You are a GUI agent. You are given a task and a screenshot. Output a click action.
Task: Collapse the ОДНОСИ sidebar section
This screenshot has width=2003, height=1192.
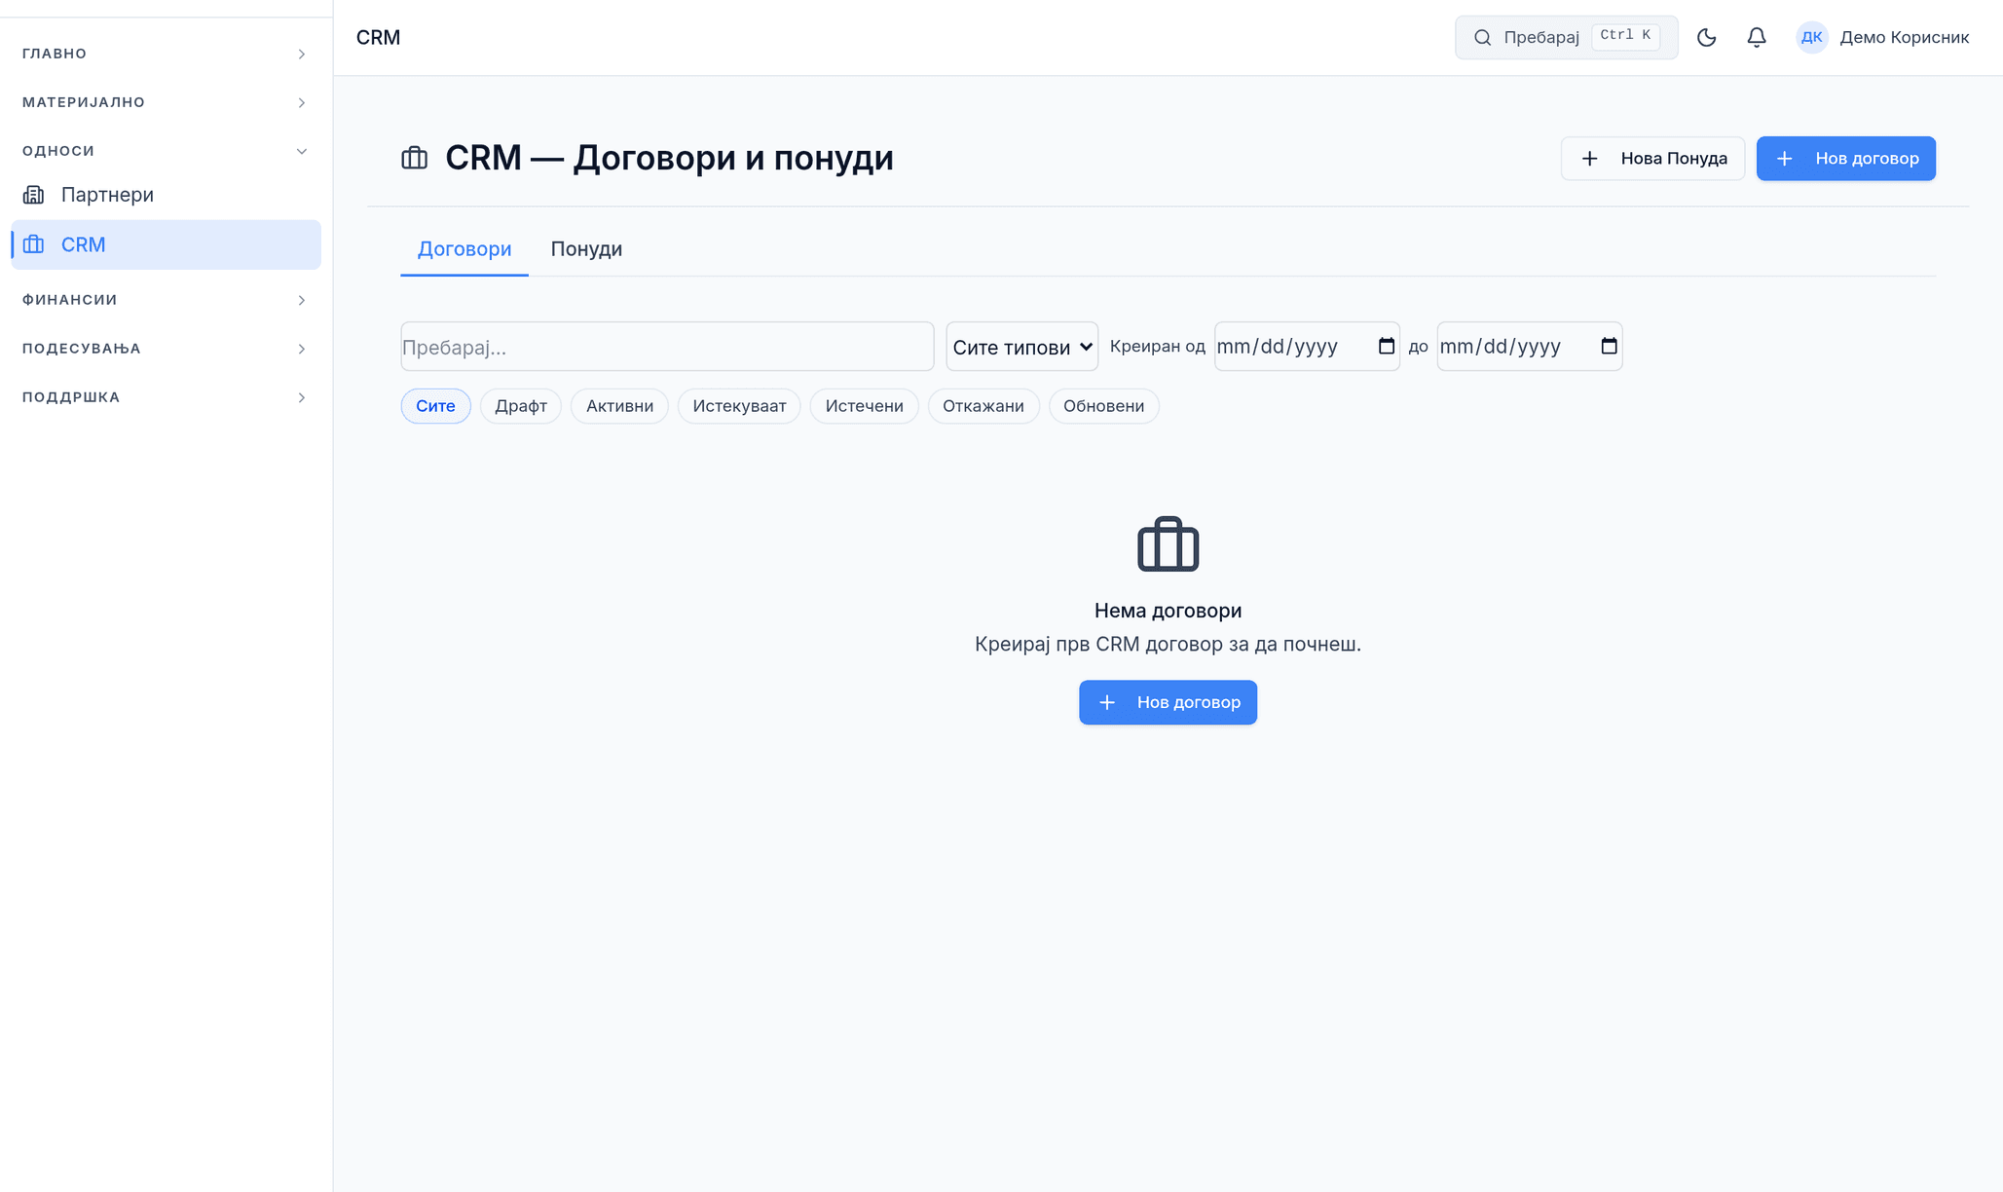coord(166,151)
